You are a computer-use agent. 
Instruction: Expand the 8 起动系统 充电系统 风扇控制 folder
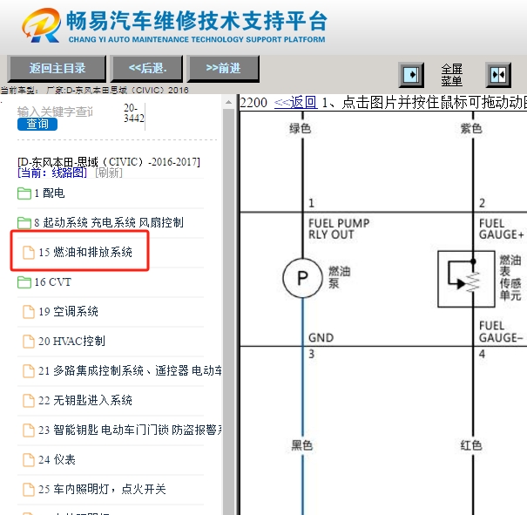pyautogui.click(x=111, y=222)
